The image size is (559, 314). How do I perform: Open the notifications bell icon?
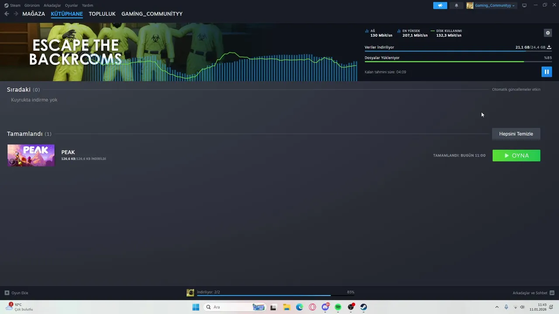[x=456, y=5]
